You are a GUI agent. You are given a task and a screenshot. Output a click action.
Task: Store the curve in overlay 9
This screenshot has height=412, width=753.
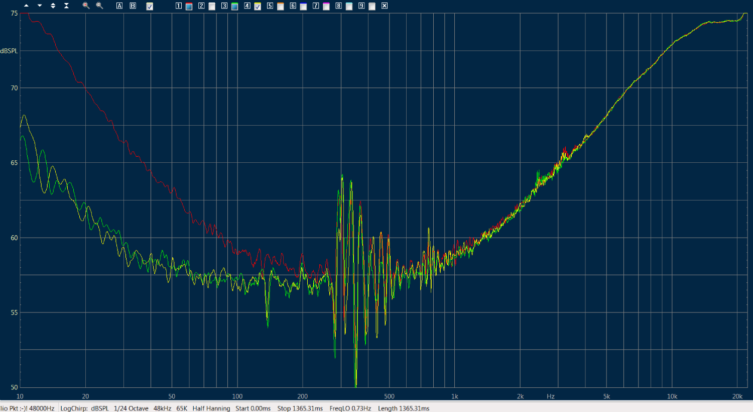(361, 6)
